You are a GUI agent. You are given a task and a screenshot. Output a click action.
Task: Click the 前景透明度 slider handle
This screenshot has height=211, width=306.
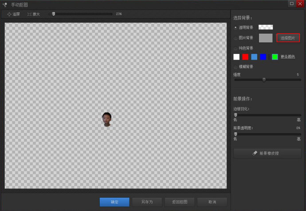pyautogui.click(x=235, y=134)
